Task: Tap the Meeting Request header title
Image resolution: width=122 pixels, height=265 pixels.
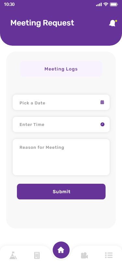Action: tap(42, 23)
